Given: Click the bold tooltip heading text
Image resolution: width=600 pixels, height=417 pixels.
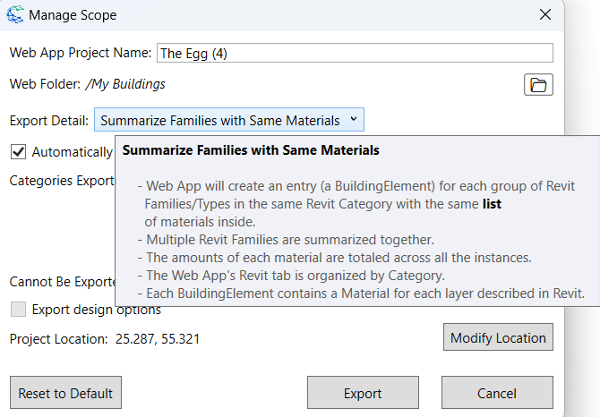Looking at the screenshot, I should point(251,150).
